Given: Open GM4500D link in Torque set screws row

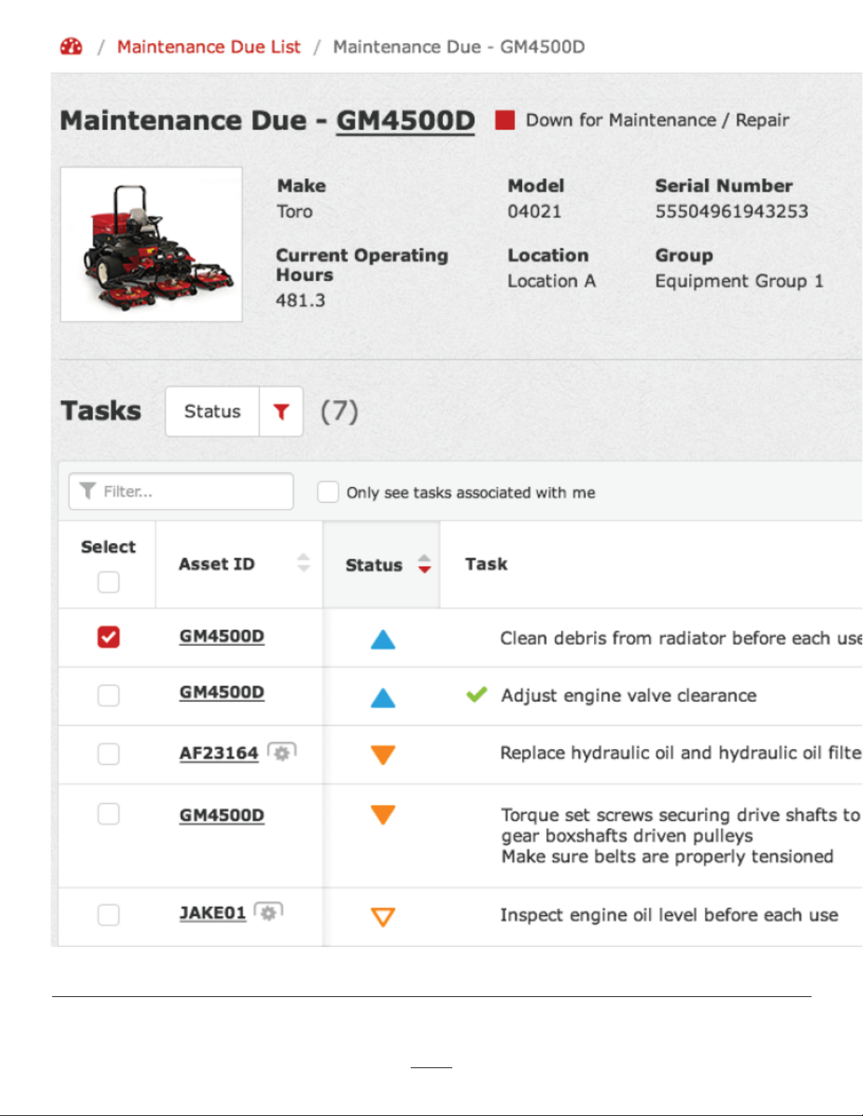Looking at the screenshot, I should tap(222, 815).
